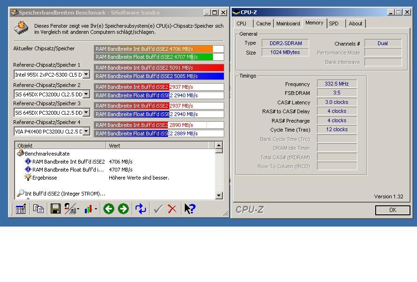Open the context help cursor icon
417x282 pixels.
tap(190, 209)
